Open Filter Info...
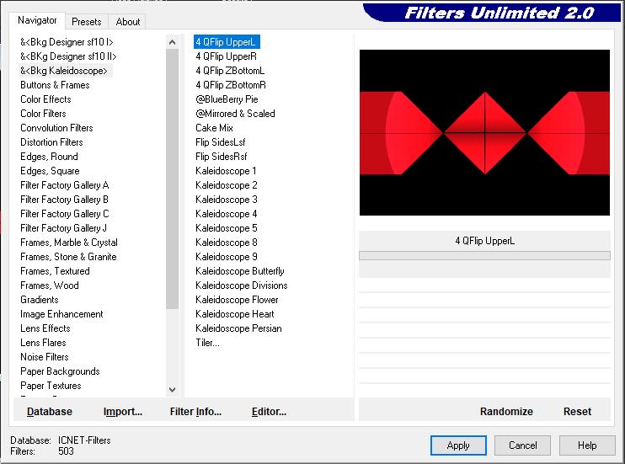This screenshot has height=464, width=625. (x=195, y=412)
